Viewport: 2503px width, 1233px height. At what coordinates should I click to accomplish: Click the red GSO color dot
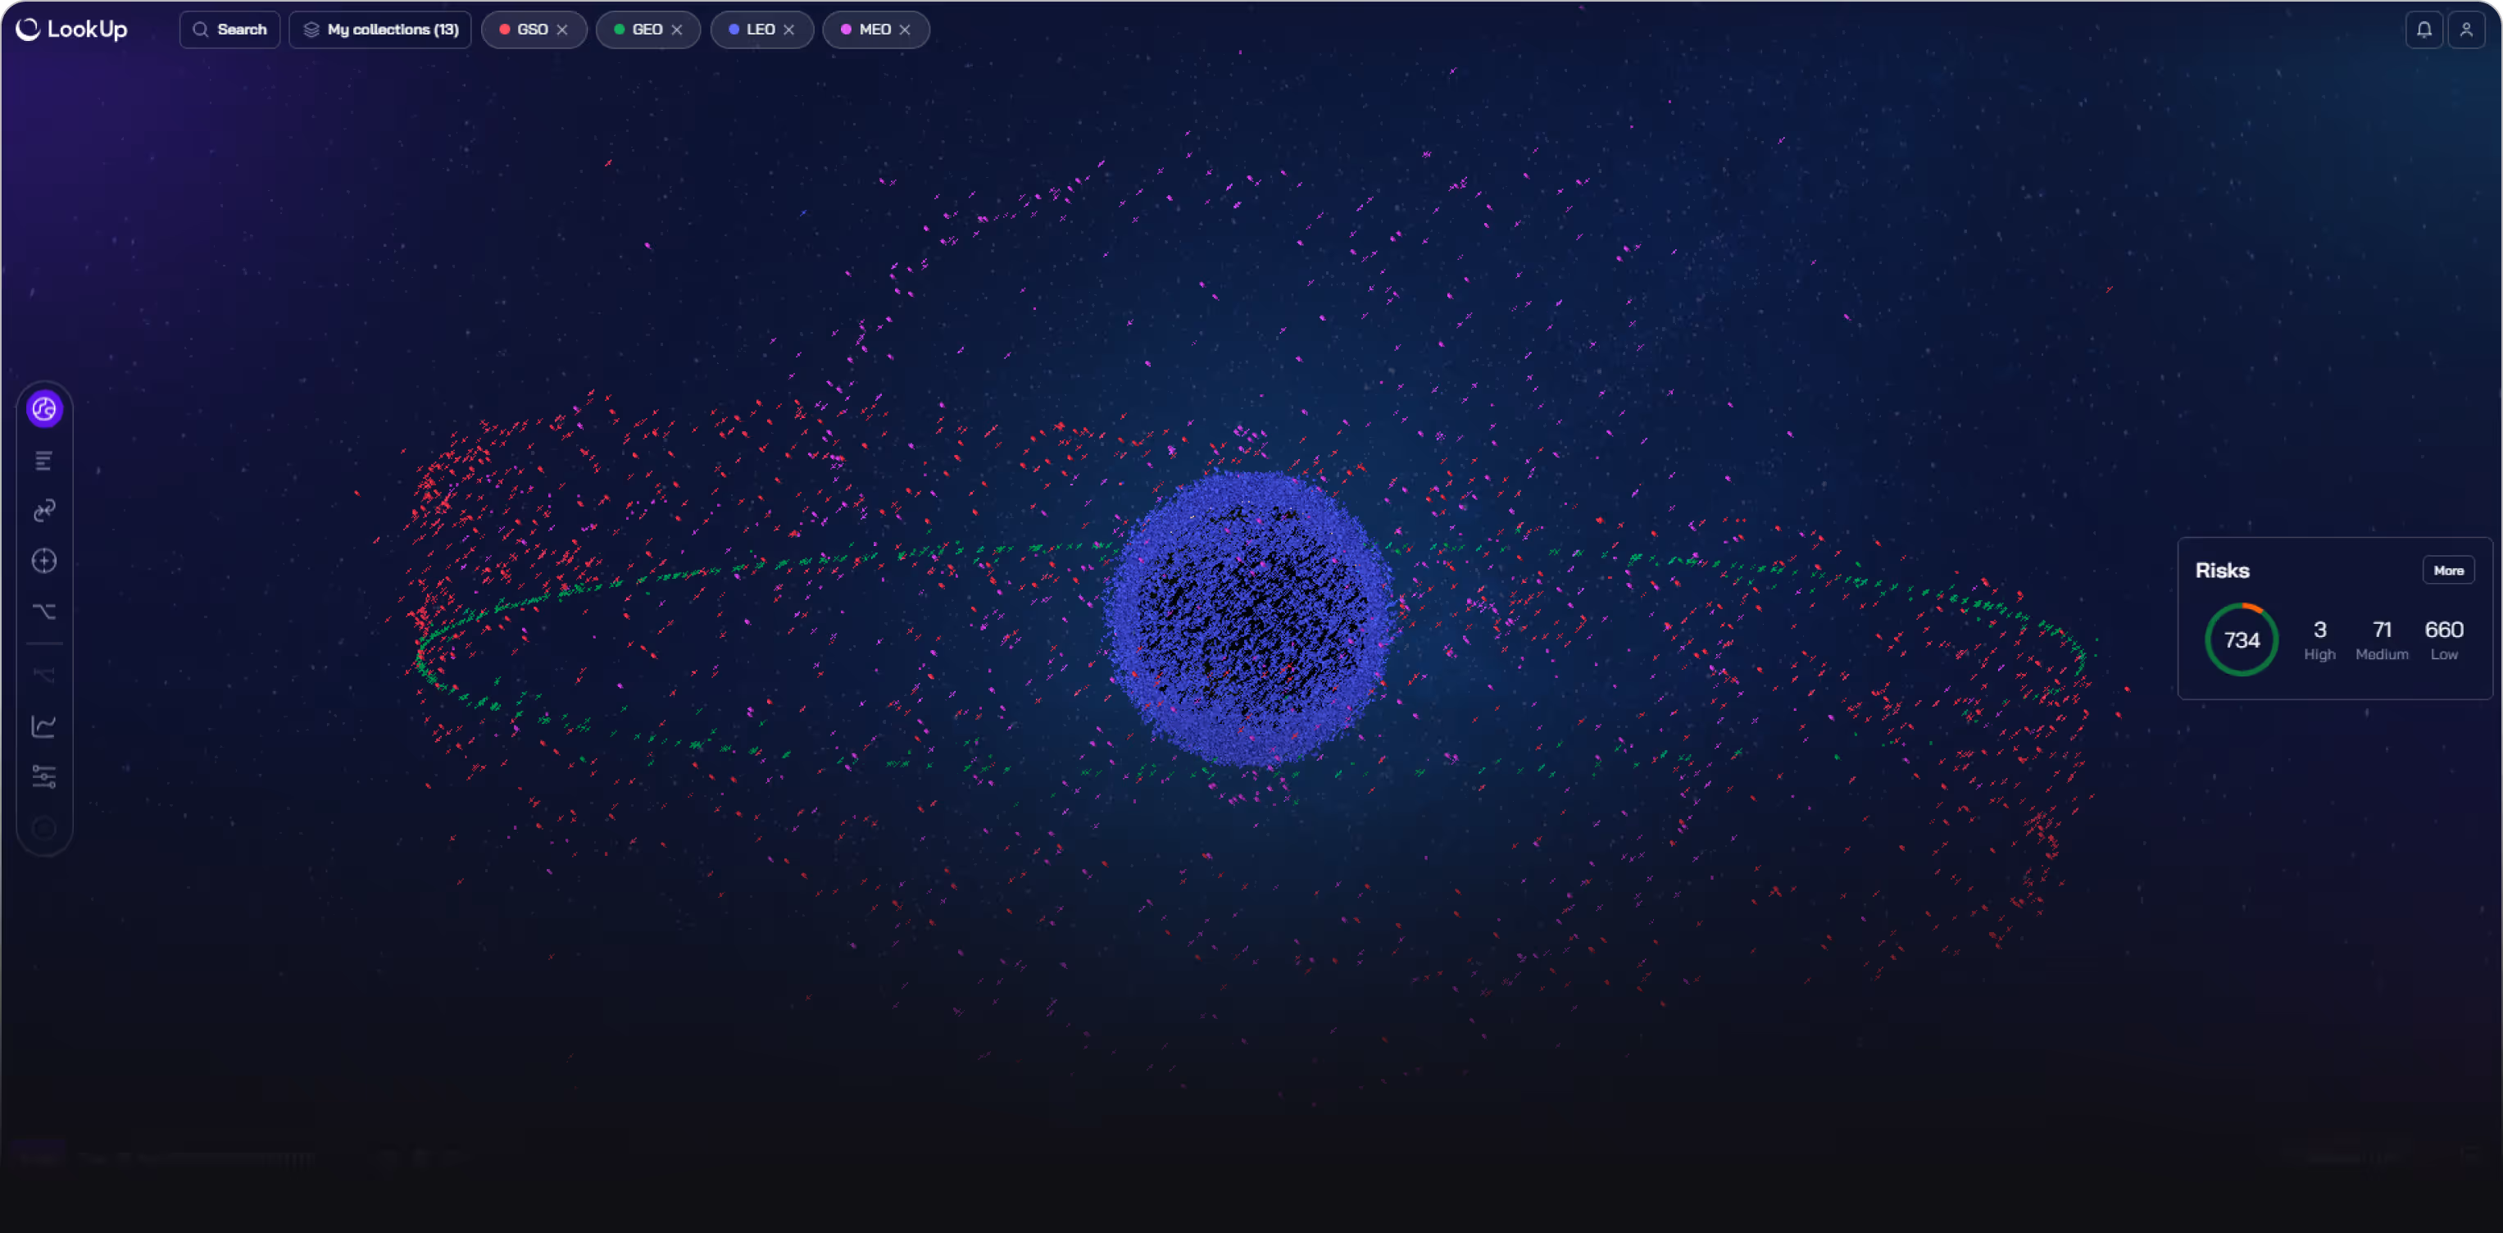pos(504,30)
